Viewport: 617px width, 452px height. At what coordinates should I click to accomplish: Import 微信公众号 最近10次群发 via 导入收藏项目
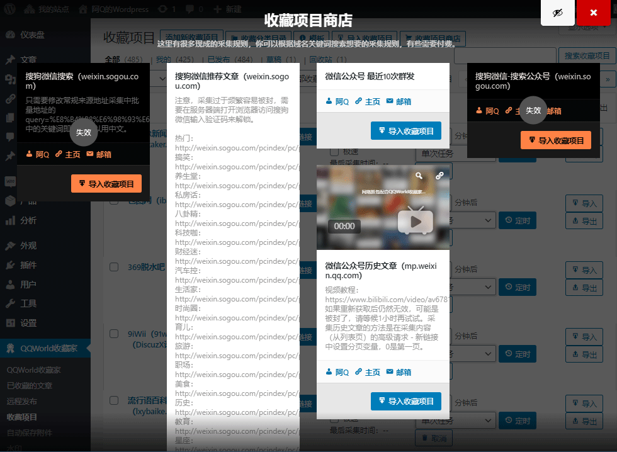[x=405, y=131]
